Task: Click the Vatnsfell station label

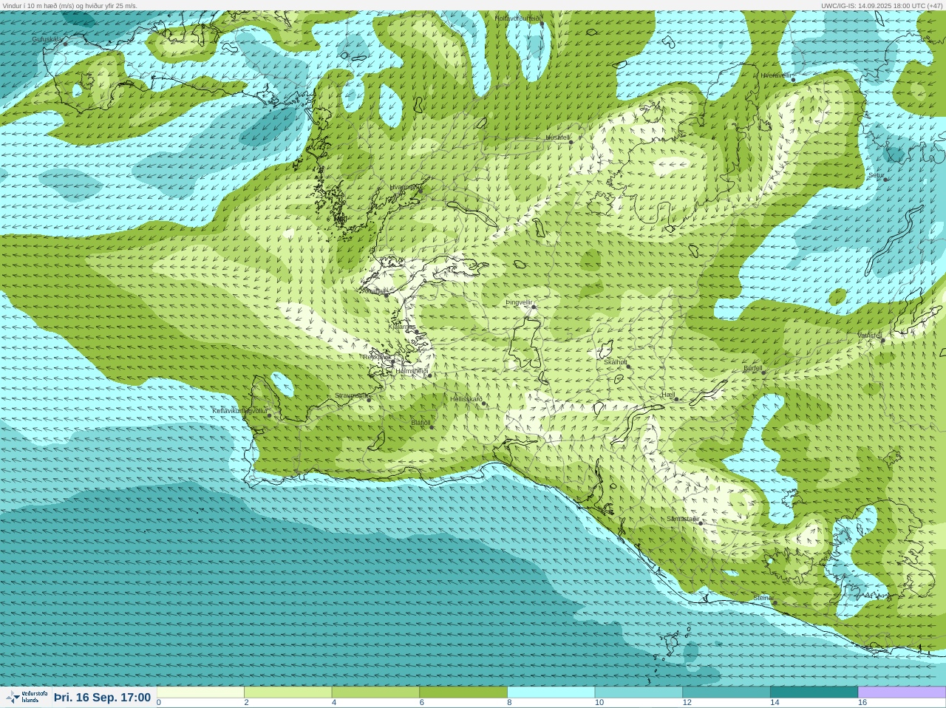Action: point(870,336)
